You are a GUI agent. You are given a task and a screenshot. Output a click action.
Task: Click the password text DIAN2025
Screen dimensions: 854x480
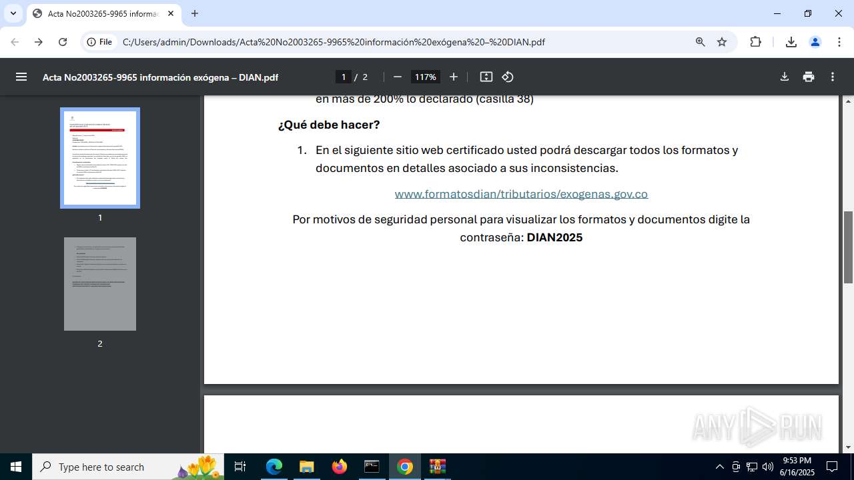(x=554, y=237)
